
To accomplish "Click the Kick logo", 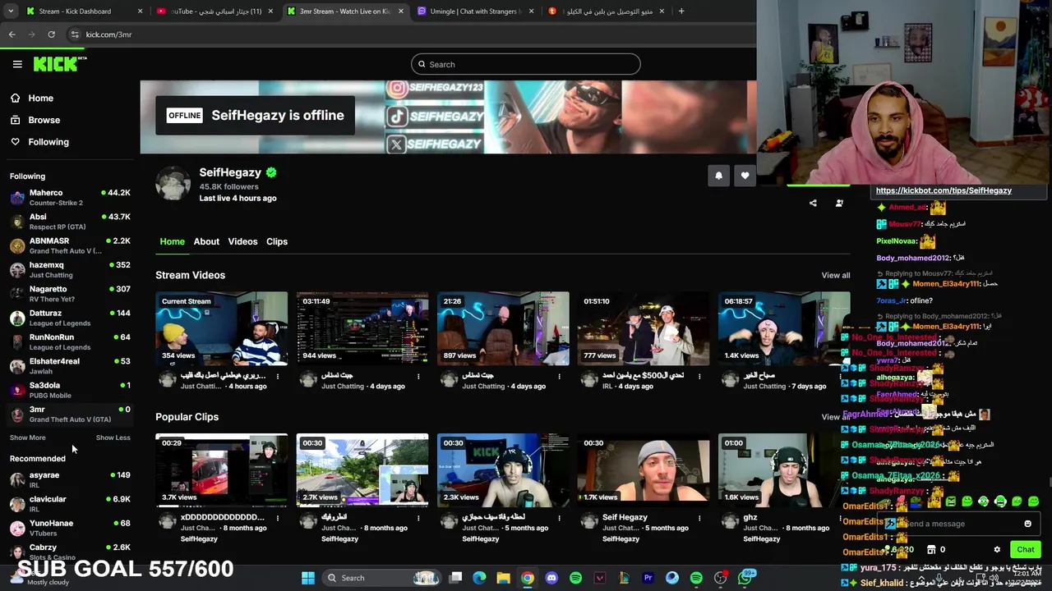I will point(59,64).
